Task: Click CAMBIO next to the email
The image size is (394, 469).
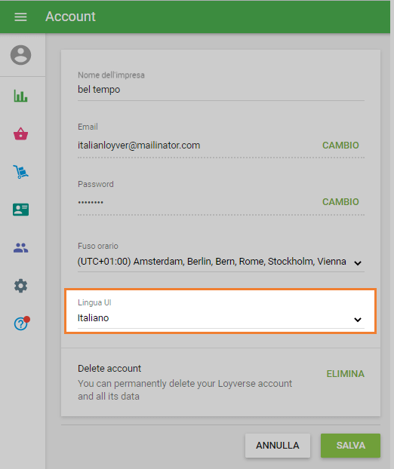Action: [x=340, y=146]
